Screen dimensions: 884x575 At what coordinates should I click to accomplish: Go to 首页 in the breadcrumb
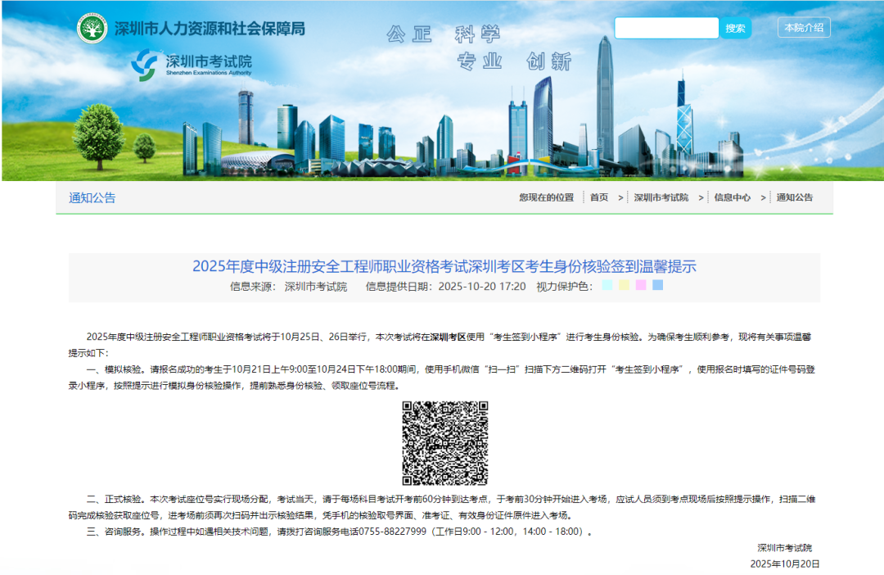[599, 197]
